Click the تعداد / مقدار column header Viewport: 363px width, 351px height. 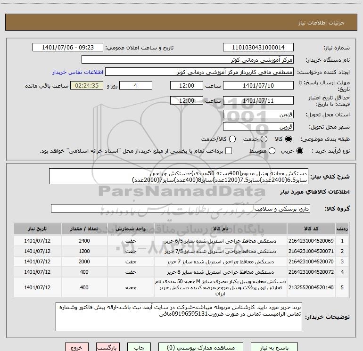click(84, 229)
